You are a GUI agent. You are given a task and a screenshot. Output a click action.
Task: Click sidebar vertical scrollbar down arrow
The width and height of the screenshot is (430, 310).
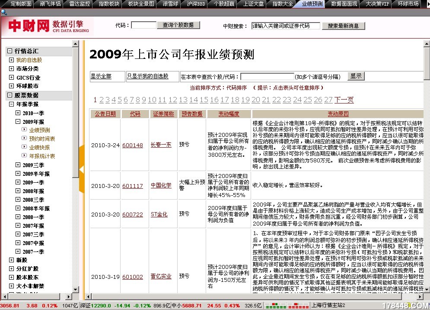pos(76,289)
